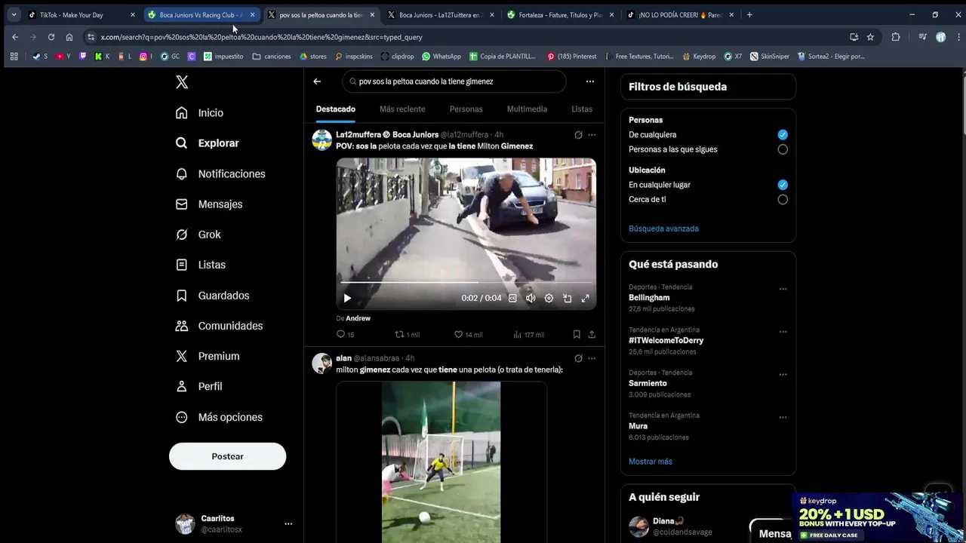
Task: Open alan's football video thumbnail
Action: click(x=441, y=462)
